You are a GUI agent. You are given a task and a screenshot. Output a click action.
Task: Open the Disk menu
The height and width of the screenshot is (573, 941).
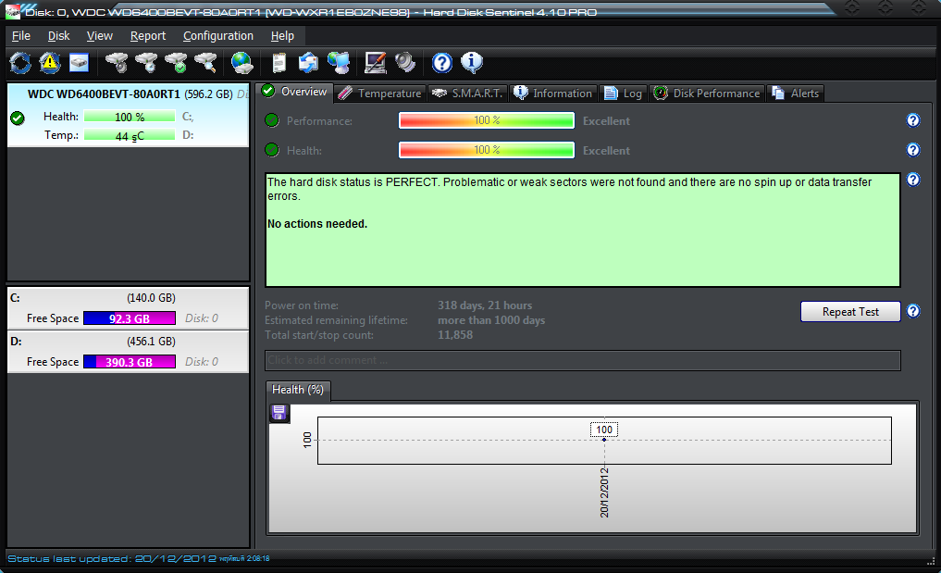[x=59, y=36]
